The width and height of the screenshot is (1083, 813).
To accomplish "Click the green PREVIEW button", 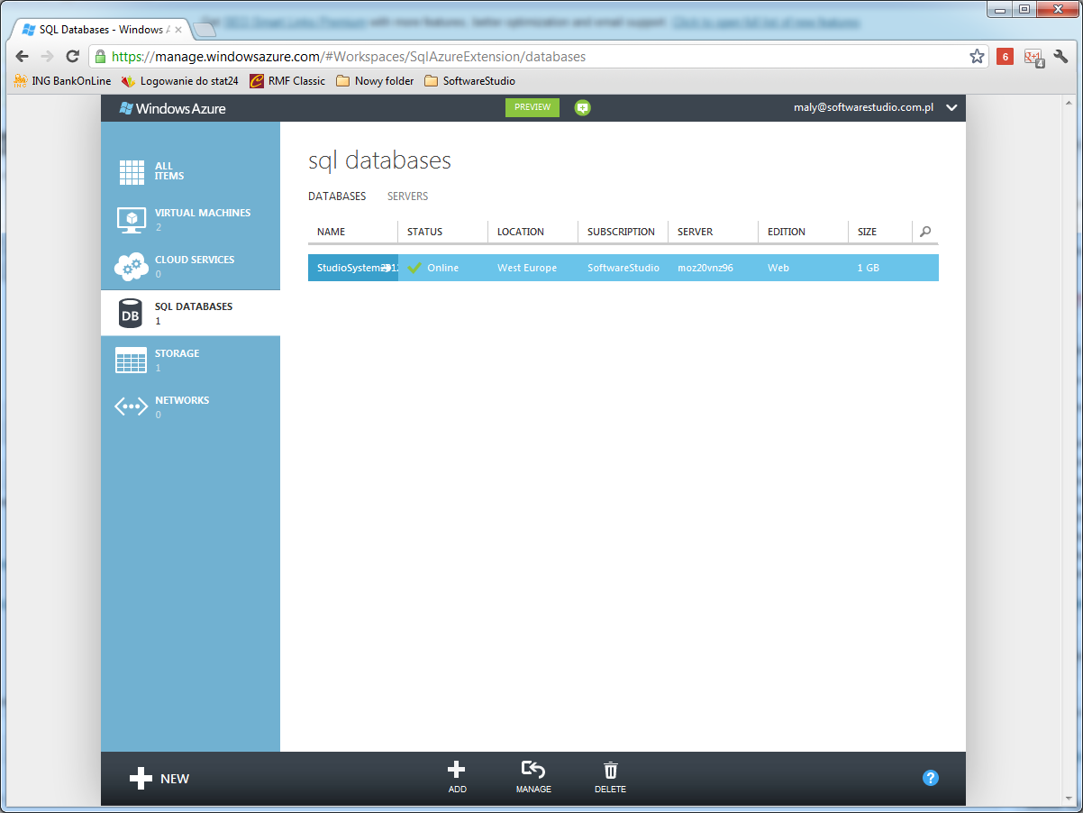I will tap(532, 107).
